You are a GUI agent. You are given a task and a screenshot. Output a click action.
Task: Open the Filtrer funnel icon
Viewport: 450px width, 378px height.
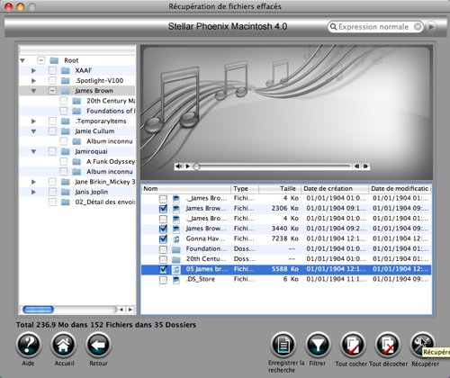point(318,345)
